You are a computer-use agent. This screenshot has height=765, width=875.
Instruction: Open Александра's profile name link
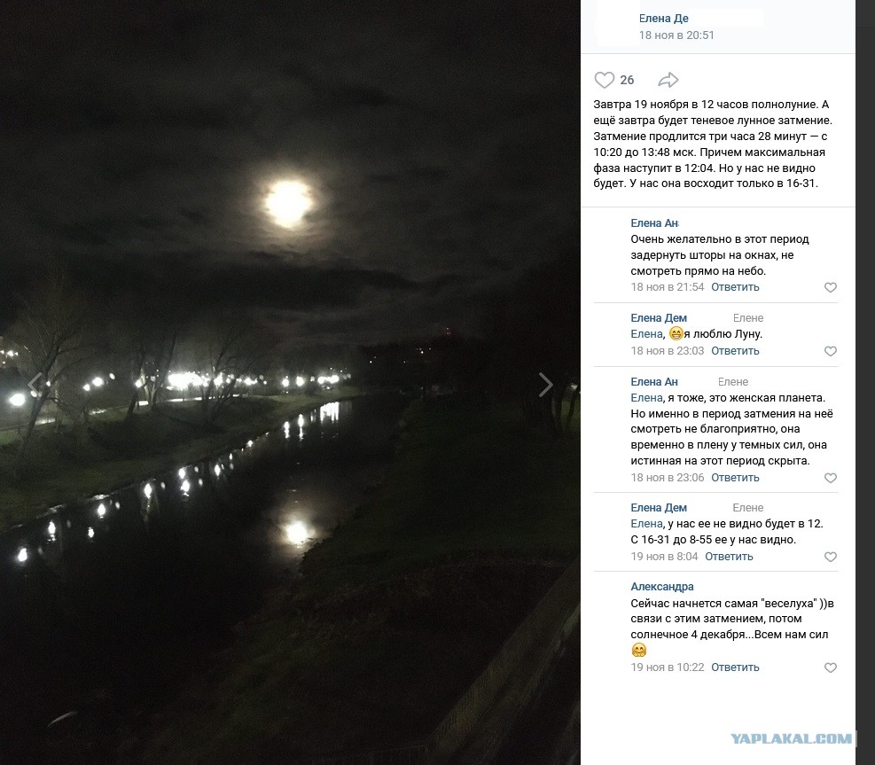[x=662, y=587]
